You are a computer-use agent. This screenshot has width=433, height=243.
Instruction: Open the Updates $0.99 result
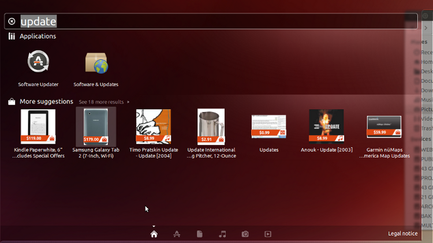point(268,126)
